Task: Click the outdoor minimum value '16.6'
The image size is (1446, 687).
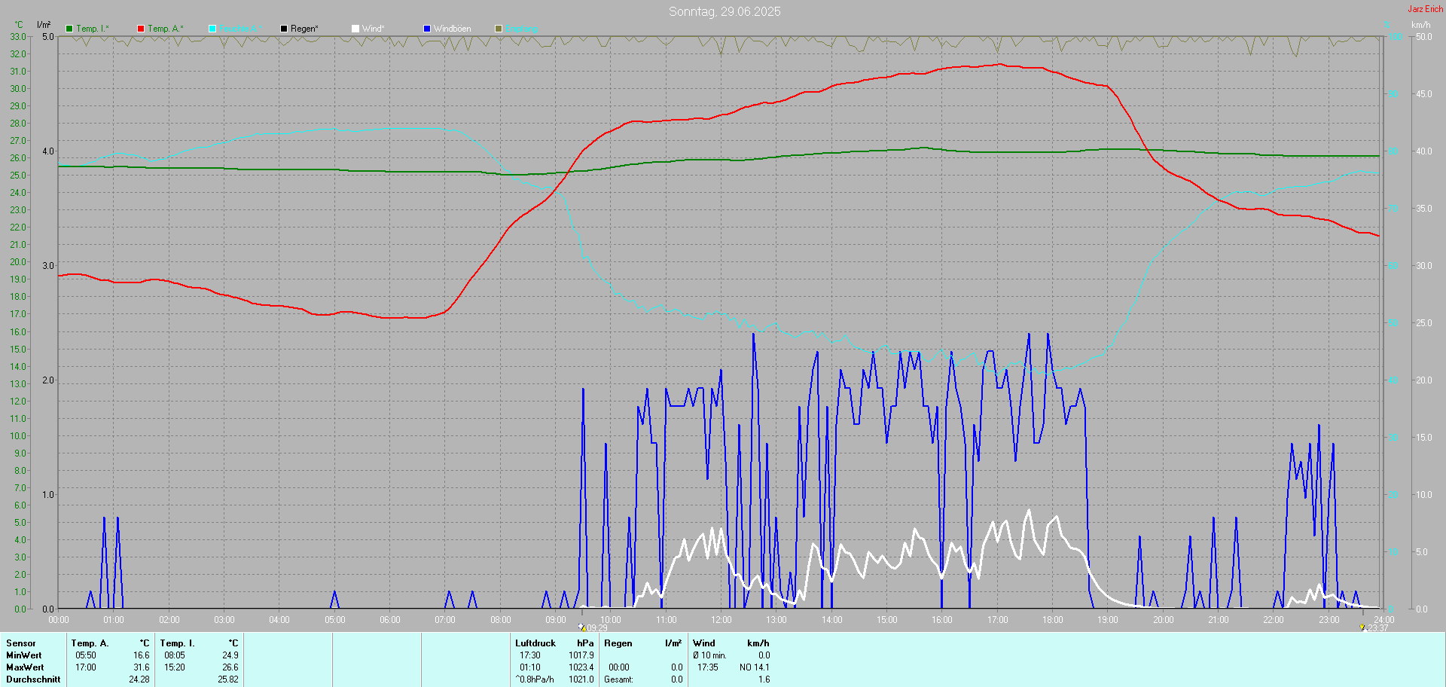Action: [142, 655]
